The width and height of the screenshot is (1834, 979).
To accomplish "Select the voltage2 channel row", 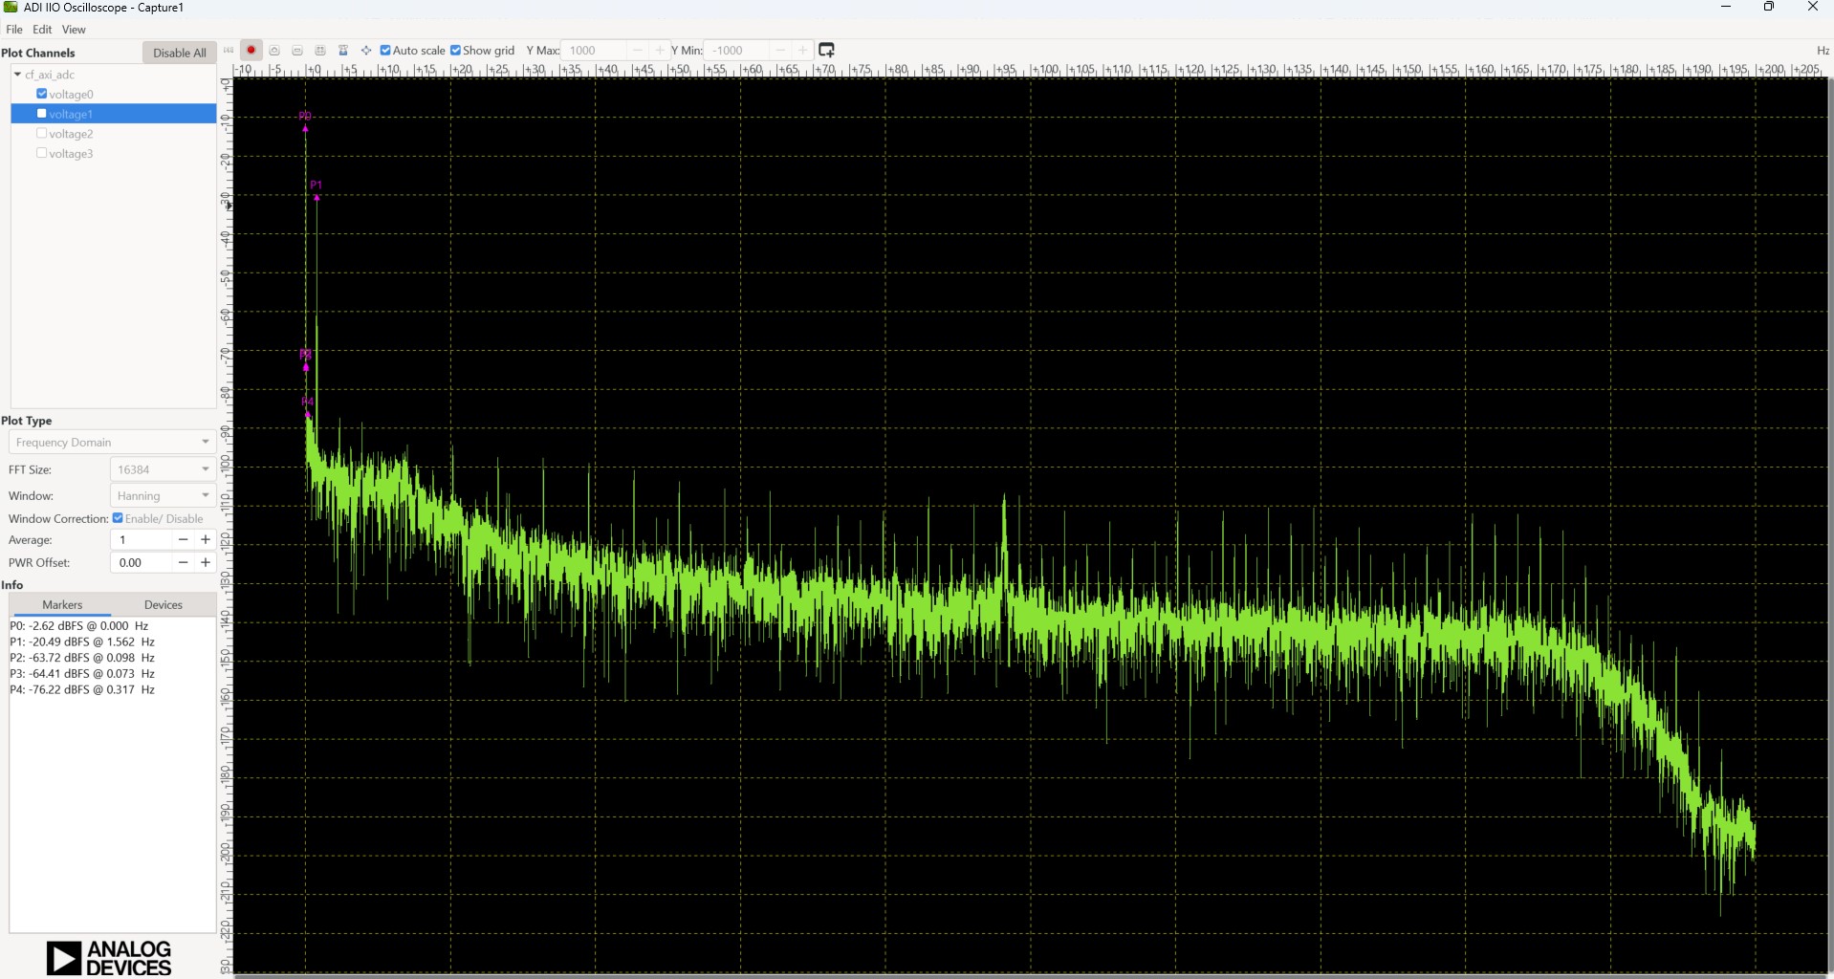I will [x=113, y=134].
